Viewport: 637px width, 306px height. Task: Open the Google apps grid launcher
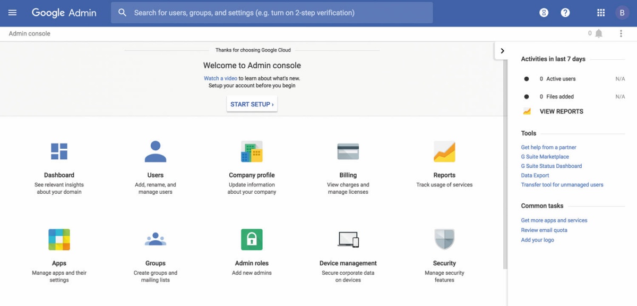pyautogui.click(x=601, y=13)
